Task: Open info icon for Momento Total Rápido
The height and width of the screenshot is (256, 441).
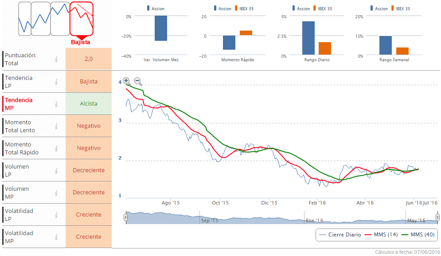Action: point(56,149)
